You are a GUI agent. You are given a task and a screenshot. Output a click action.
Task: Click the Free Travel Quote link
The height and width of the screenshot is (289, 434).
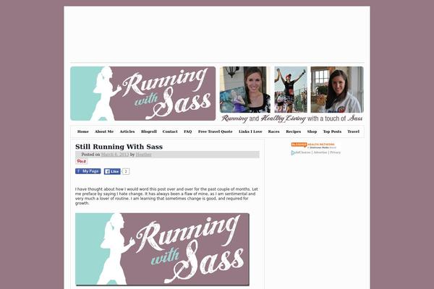point(215,131)
